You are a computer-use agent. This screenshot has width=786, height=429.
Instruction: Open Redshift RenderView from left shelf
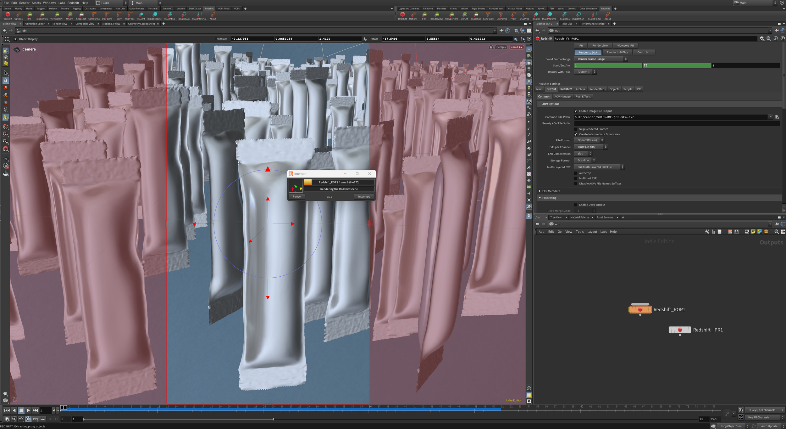pos(42,15)
